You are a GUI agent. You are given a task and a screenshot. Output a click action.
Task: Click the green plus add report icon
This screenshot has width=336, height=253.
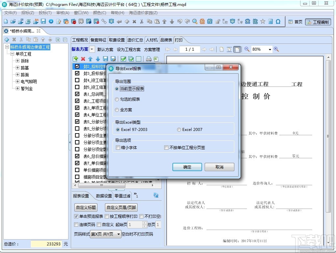pyautogui.click(x=75, y=59)
